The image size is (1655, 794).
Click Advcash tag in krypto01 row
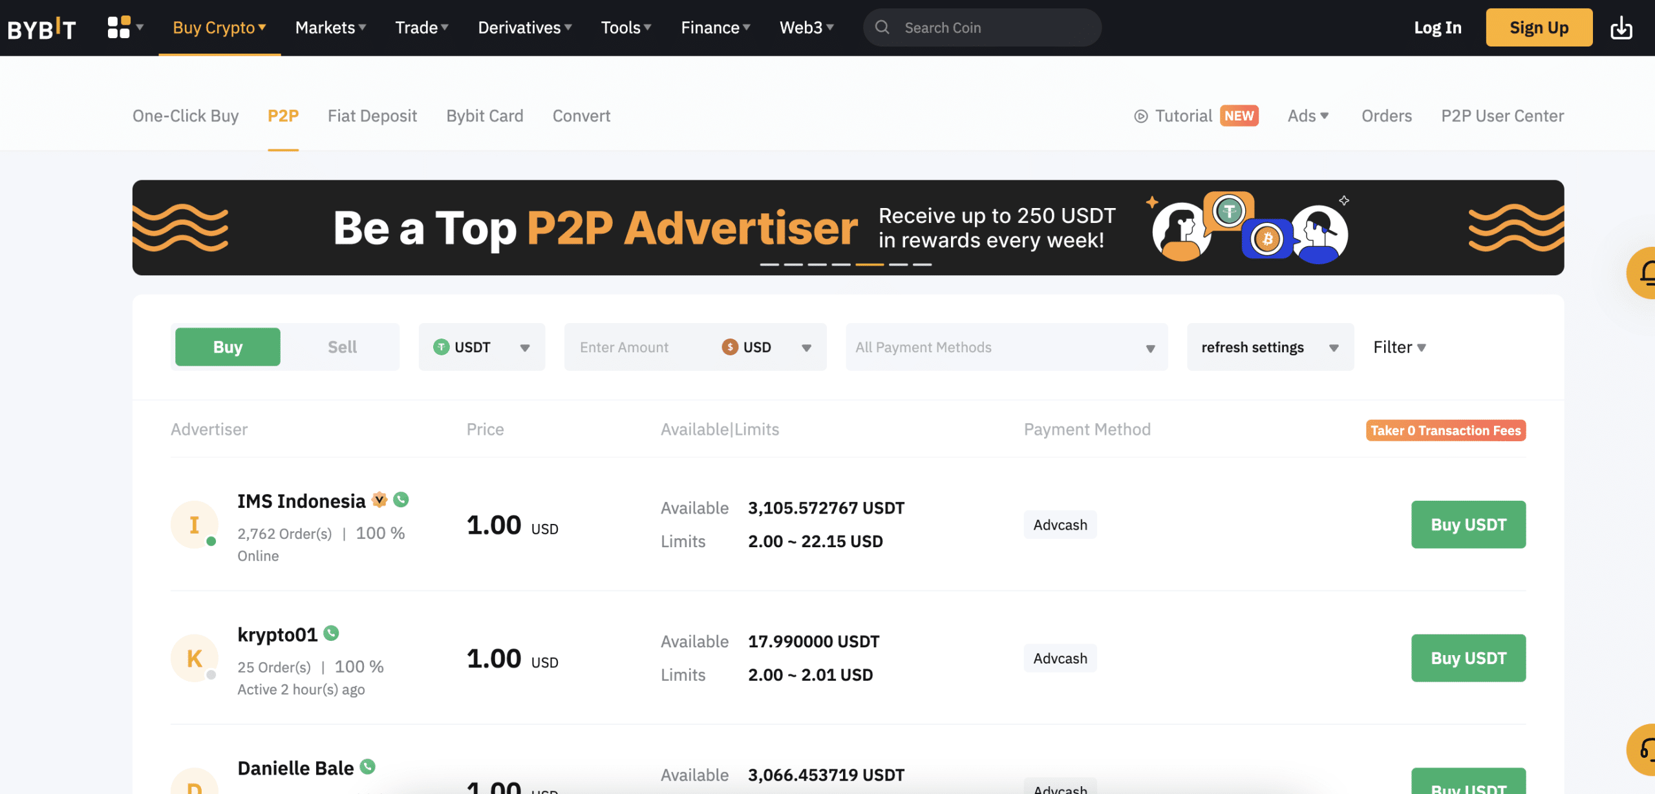(x=1060, y=658)
